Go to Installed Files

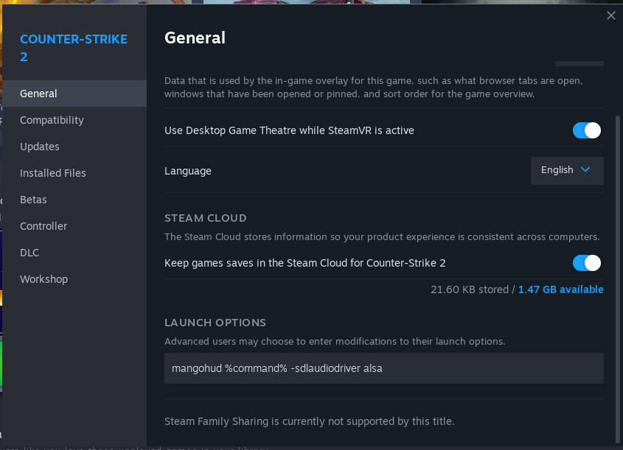coord(74,173)
